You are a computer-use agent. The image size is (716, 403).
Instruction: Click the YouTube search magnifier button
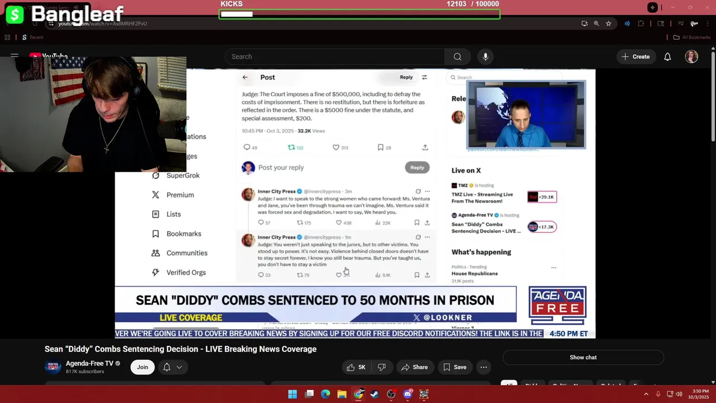click(458, 57)
